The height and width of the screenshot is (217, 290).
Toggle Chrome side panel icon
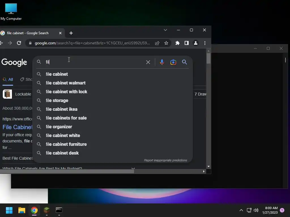click(x=186, y=43)
